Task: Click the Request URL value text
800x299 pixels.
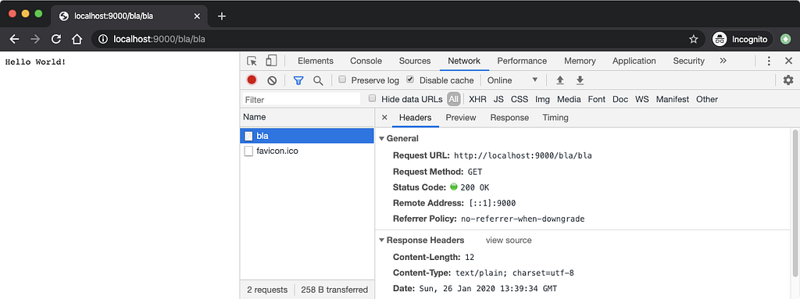Action: point(523,155)
